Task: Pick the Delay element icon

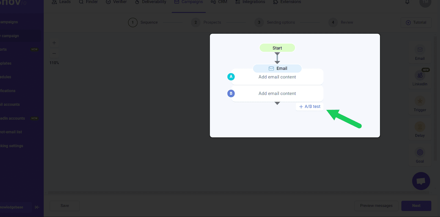Action: click(420, 127)
